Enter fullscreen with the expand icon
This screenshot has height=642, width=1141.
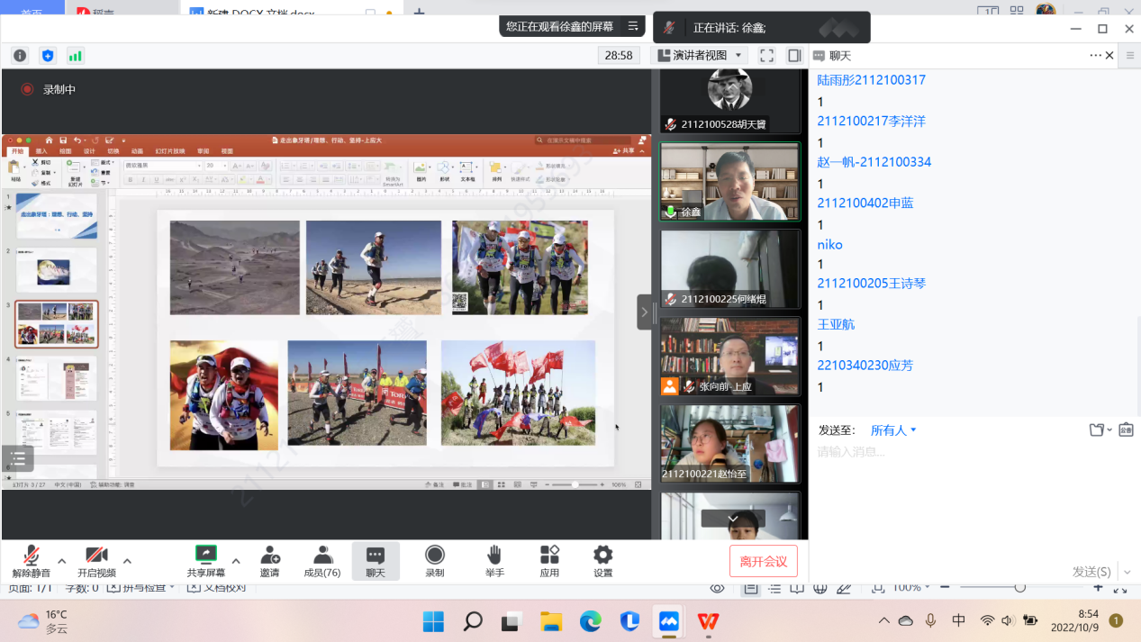(766, 56)
